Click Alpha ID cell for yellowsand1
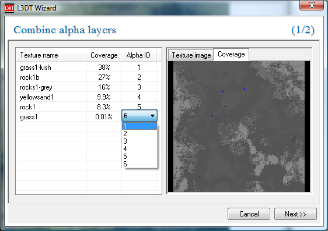 point(139,97)
